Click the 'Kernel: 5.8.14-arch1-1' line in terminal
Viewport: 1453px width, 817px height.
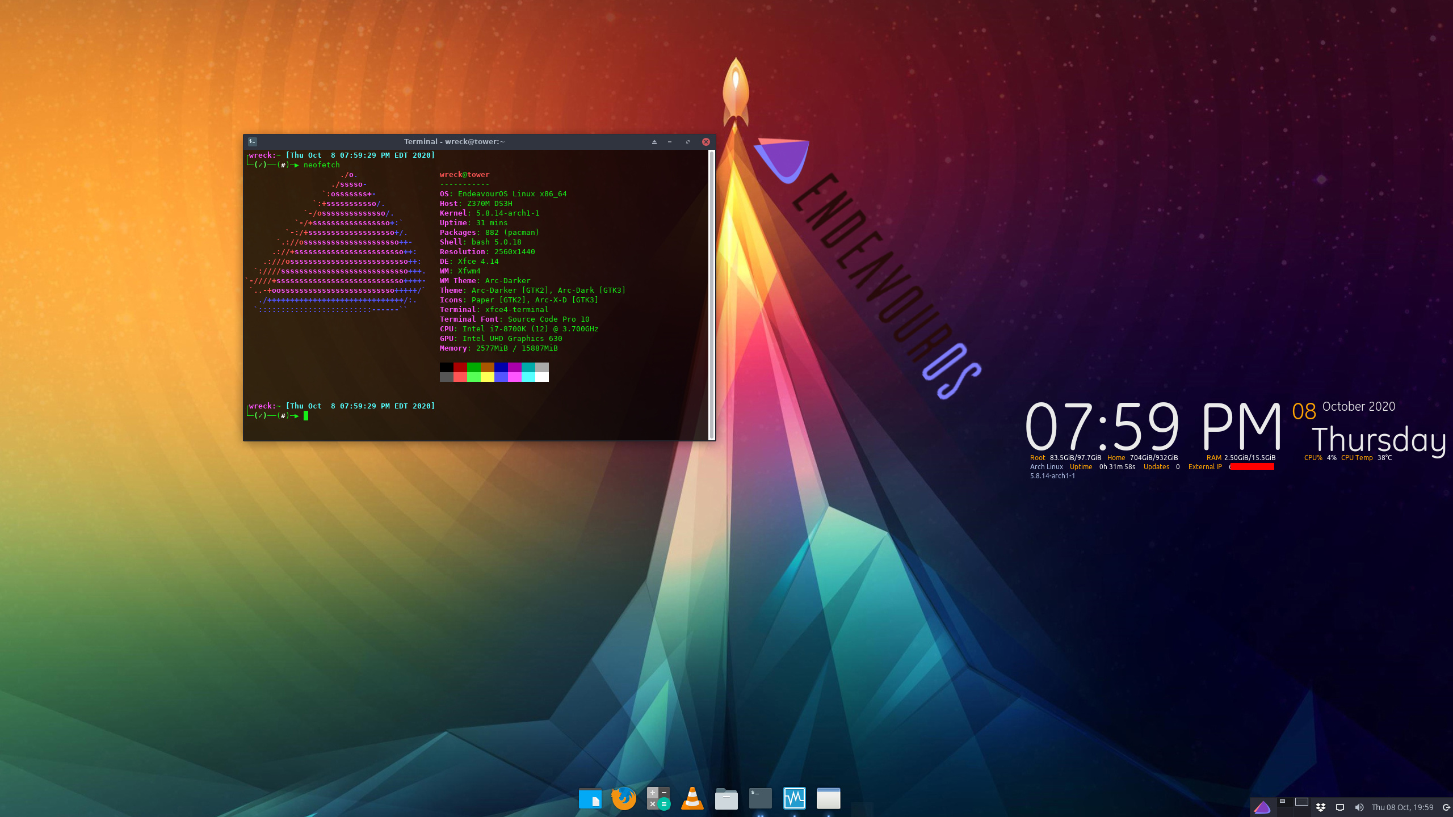489,213
